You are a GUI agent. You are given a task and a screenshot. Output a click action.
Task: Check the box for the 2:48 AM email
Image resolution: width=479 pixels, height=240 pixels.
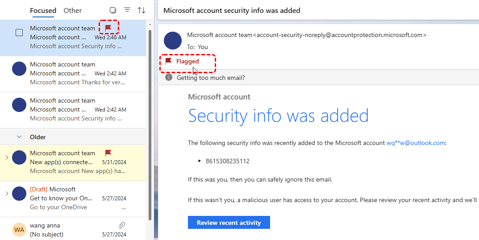pos(19,33)
